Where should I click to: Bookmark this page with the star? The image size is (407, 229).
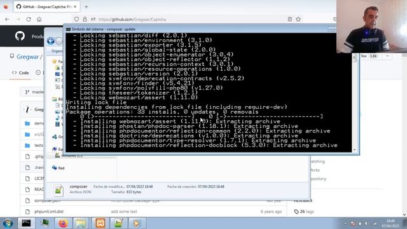click(x=298, y=19)
